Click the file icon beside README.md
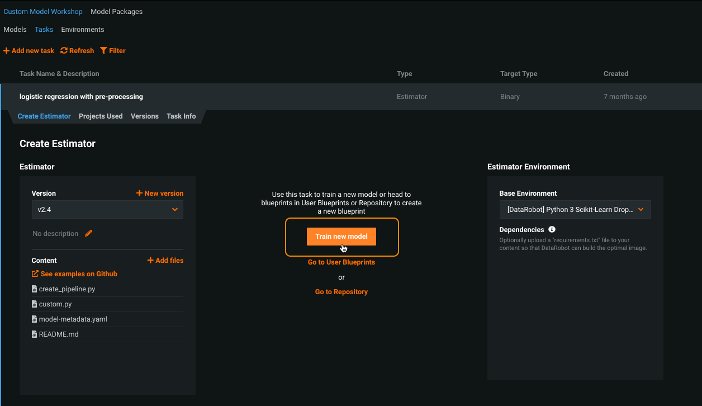 (x=35, y=334)
